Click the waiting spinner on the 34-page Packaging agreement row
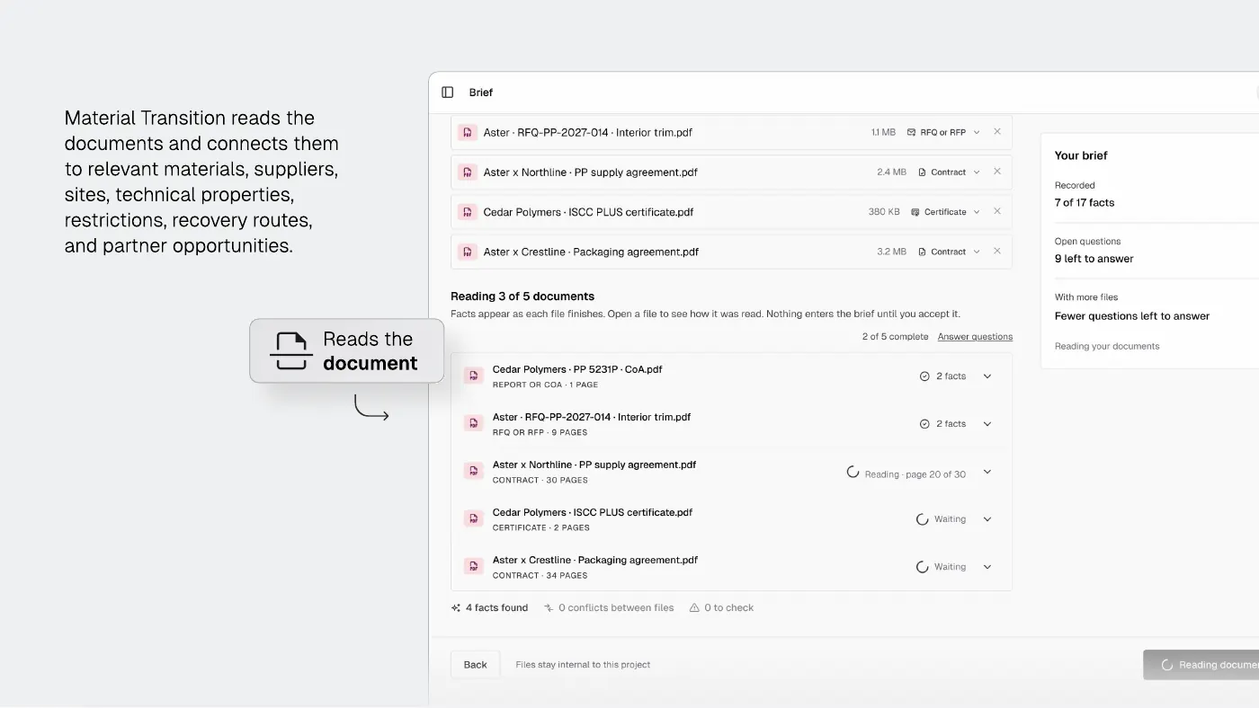Screen dimensions: 1259x708 pos(922,567)
